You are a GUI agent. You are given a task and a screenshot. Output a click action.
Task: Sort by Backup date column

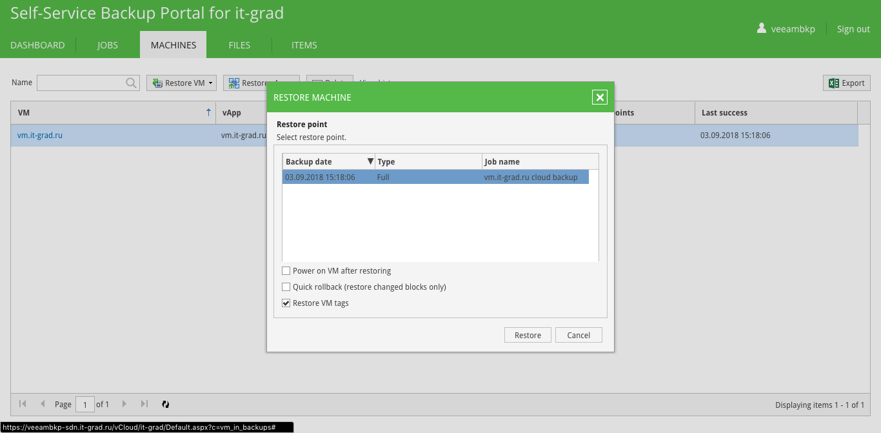click(x=328, y=161)
